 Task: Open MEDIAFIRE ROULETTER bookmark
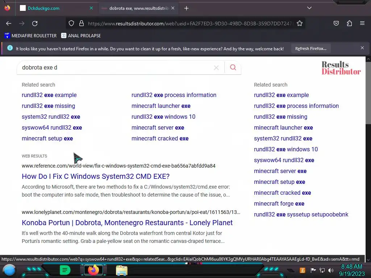tap(30, 36)
